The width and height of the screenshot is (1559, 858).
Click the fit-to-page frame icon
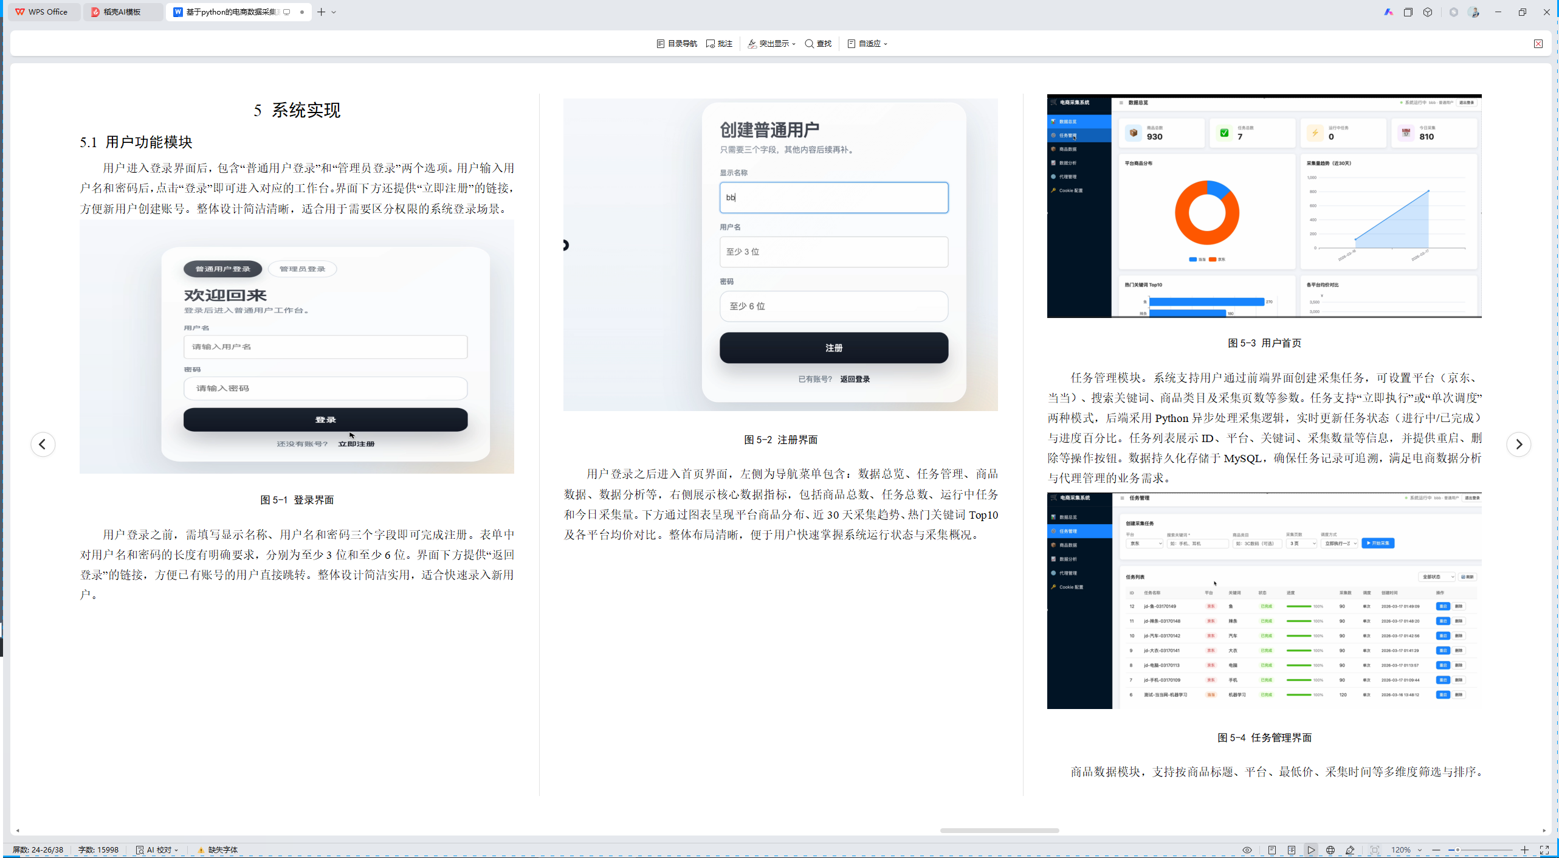coord(1375,849)
